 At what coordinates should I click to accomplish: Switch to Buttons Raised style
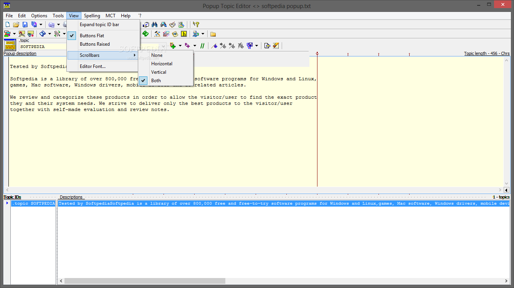point(103,44)
